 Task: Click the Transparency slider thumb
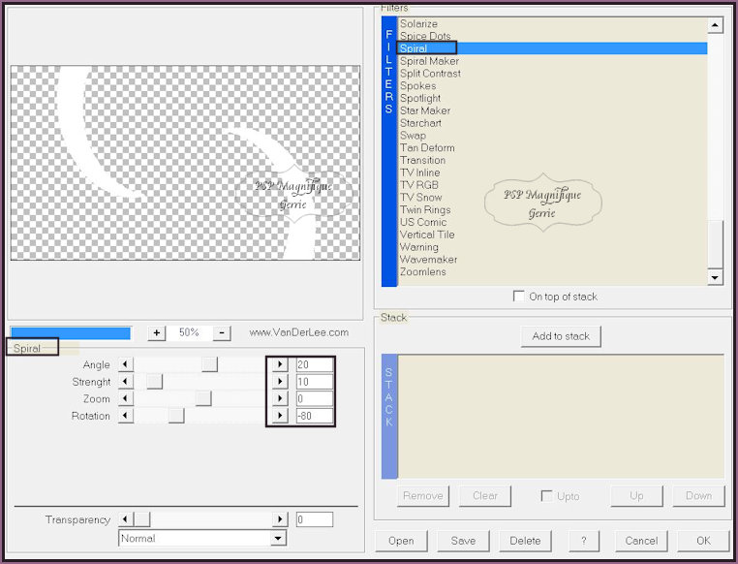click(x=142, y=519)
